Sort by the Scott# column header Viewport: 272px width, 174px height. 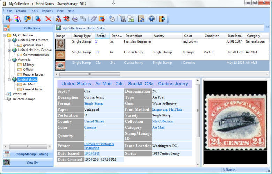pyautogui.click(x=102, y=36)
